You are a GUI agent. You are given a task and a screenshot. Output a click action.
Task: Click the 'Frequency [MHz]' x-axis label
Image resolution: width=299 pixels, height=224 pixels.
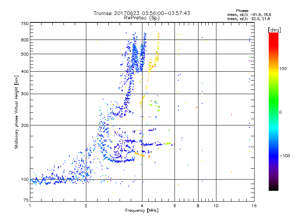pos(142,211)
